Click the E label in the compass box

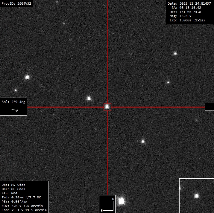click(101, 211)
